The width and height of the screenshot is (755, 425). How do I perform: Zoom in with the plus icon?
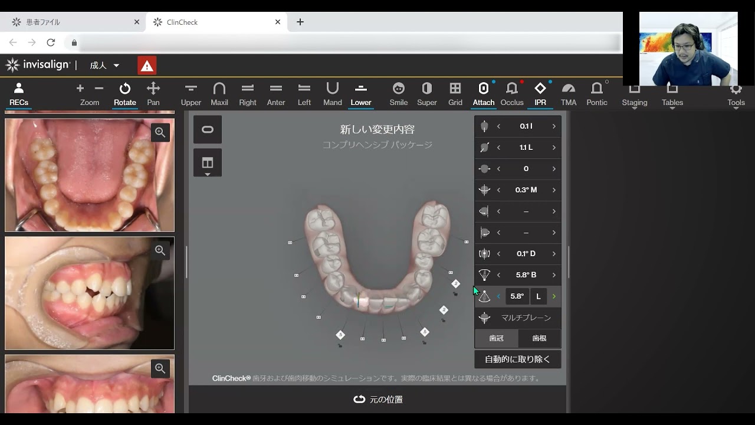(80, 89)
